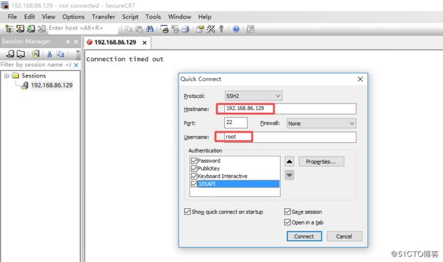Click the Paste icon in main toolbar
Viewport: 443px width, 262px height.
click(x=139, y=29)
